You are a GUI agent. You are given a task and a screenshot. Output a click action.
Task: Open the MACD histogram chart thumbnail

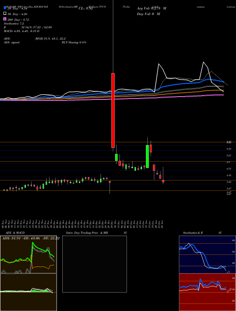point(28,292)
